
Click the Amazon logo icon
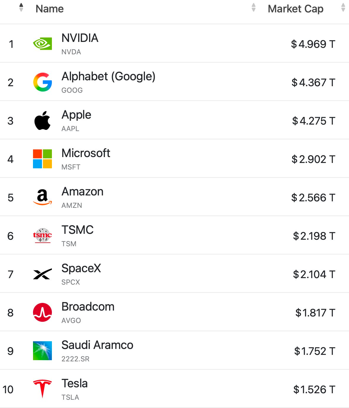(42, 197)
